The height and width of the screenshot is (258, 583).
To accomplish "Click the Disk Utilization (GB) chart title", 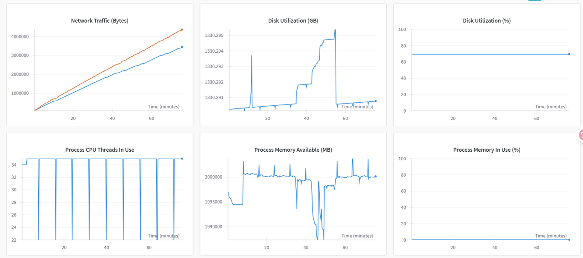I will pos(293,21).
